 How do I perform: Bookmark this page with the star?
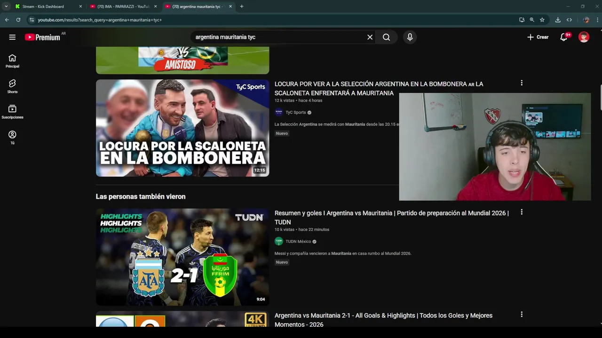[542, 20]
